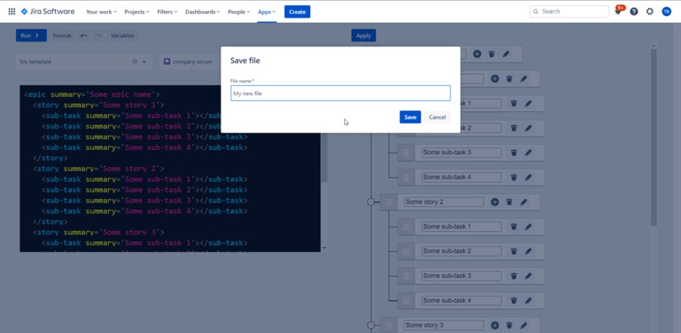Expand the Your work menu

[x=101, y=12]
